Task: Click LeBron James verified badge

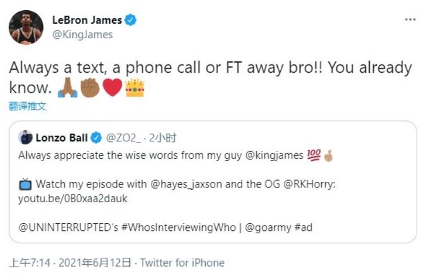Action: [x=131, y=20]
